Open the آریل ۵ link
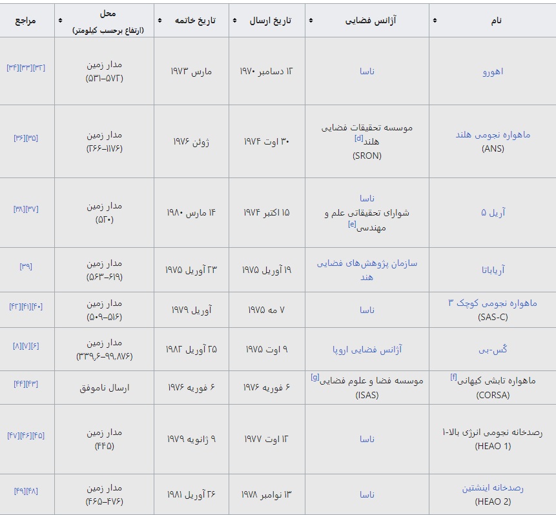 (493, 213)
